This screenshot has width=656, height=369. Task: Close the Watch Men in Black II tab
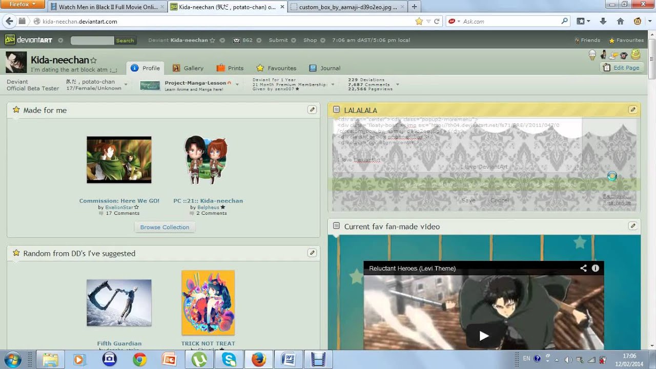tap(163, 7)
